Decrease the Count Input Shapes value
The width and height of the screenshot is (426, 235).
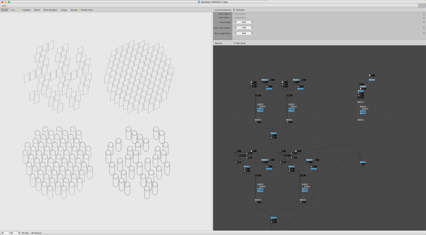(x=236, y=28)
